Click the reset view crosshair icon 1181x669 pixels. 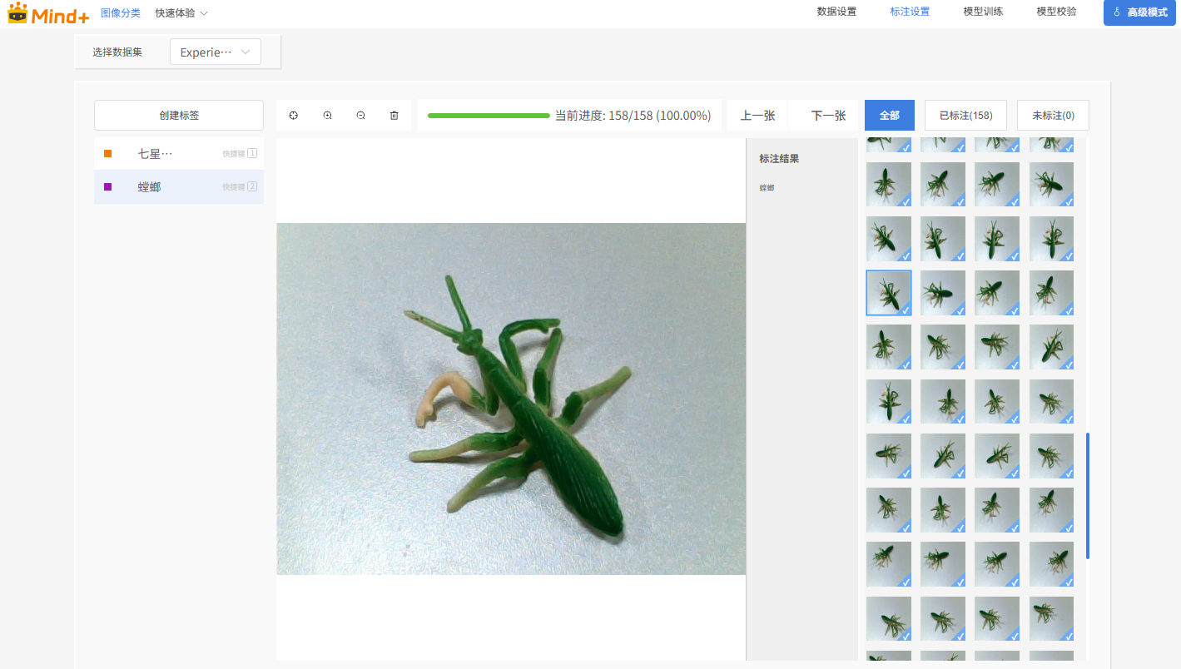(294, 116)
